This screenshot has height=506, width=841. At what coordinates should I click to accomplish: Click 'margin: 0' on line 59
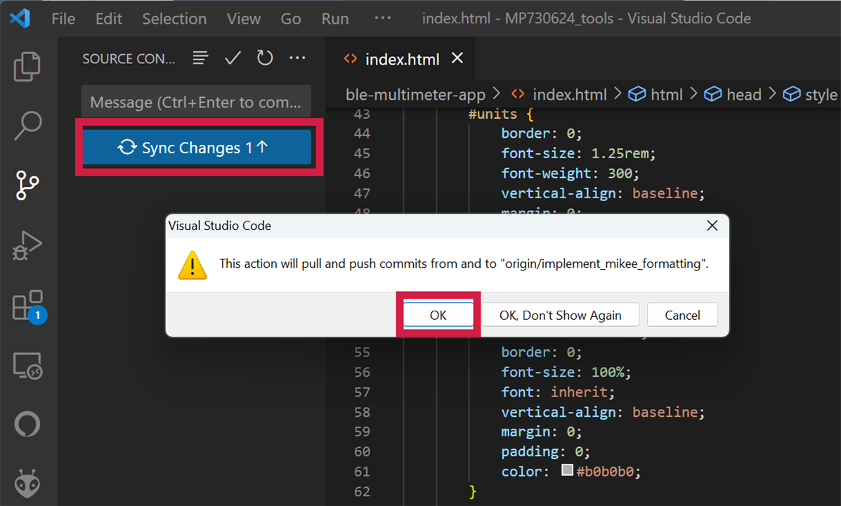tap(541, 432)
